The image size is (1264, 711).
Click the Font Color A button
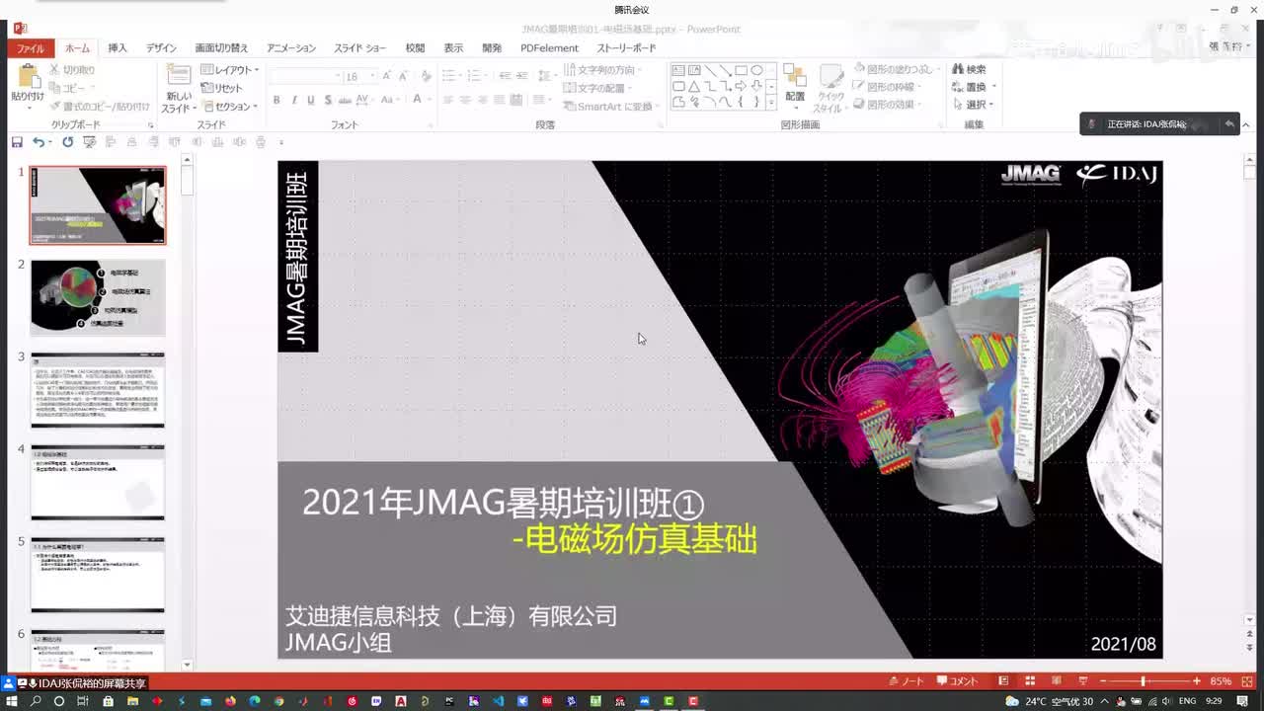point(418,100)
